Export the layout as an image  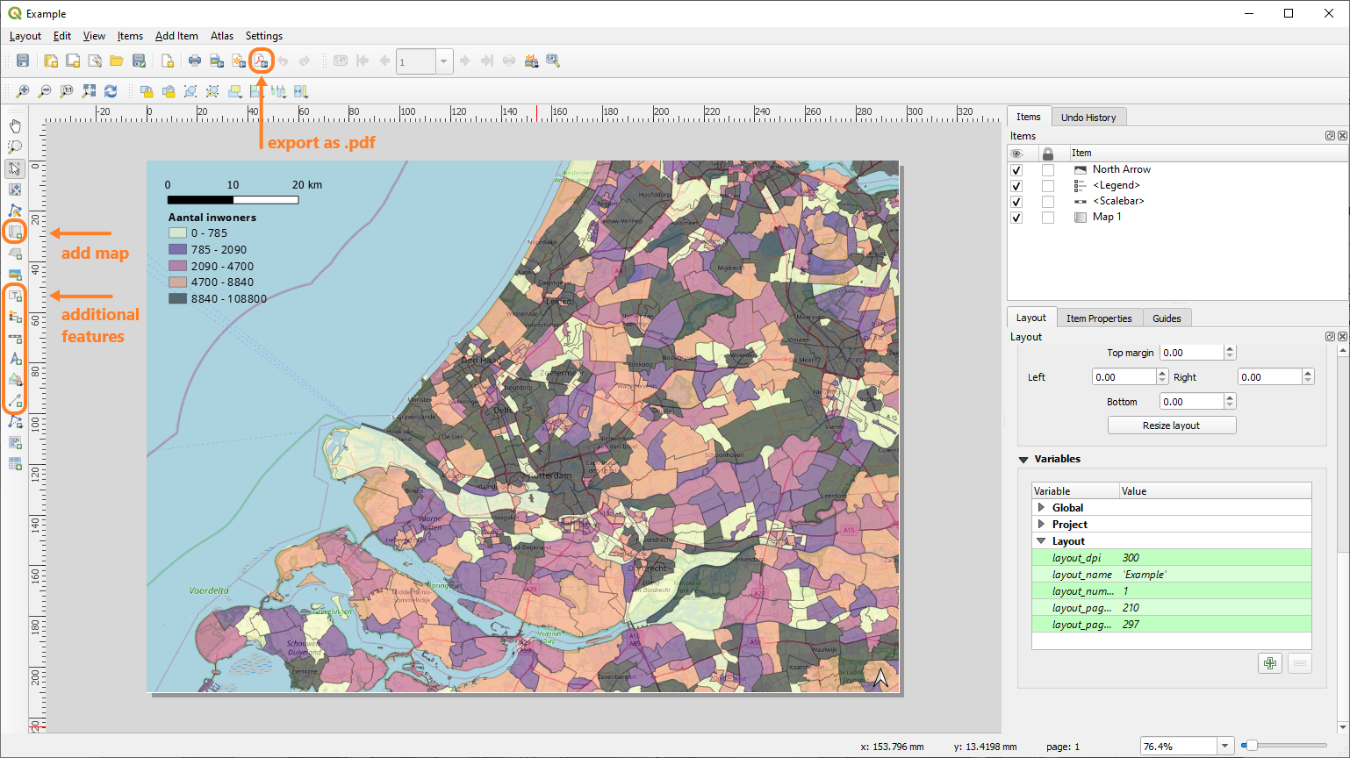[215, 61]
